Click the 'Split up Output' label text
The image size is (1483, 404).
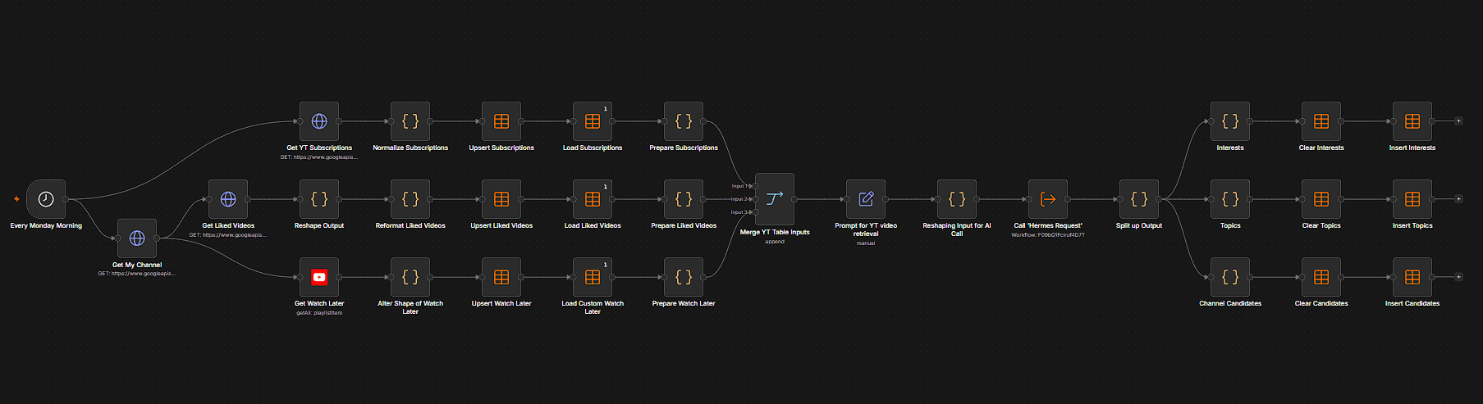(1139, 225)
